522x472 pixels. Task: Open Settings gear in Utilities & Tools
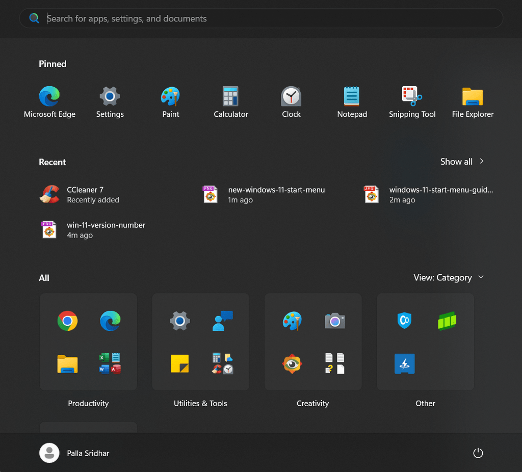click(x=180, y=321)
